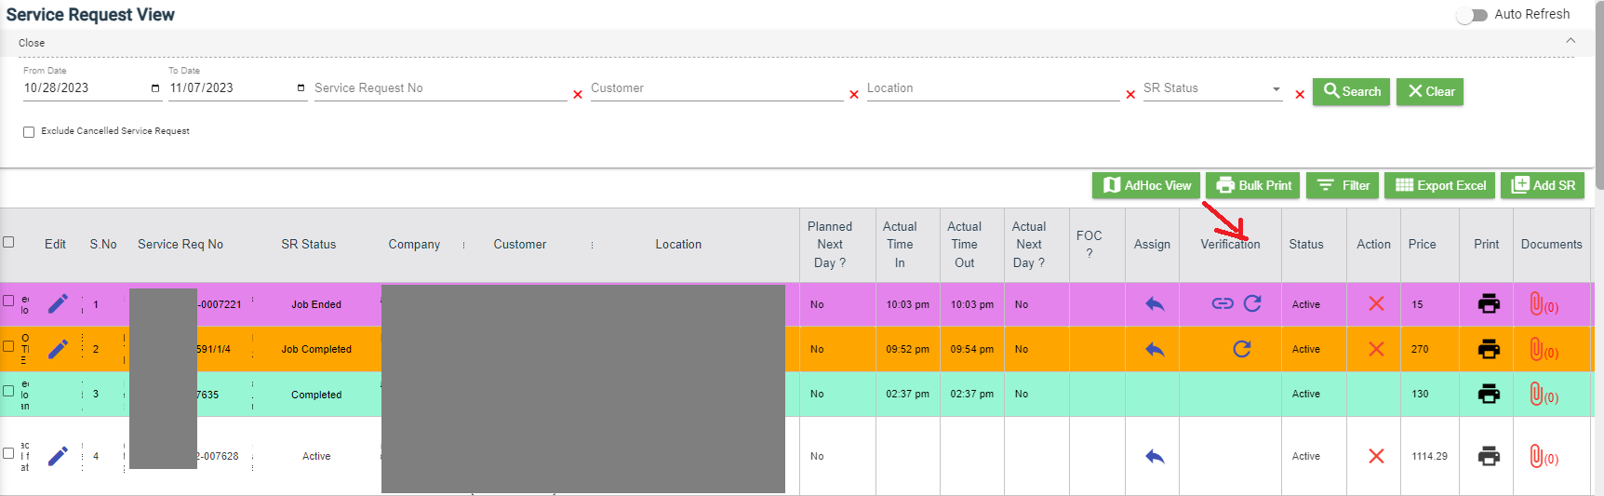The width and height of the screenshot is (1604, 496).
Task: Open the From Date calendar picker
Action: tap(155, 88)
